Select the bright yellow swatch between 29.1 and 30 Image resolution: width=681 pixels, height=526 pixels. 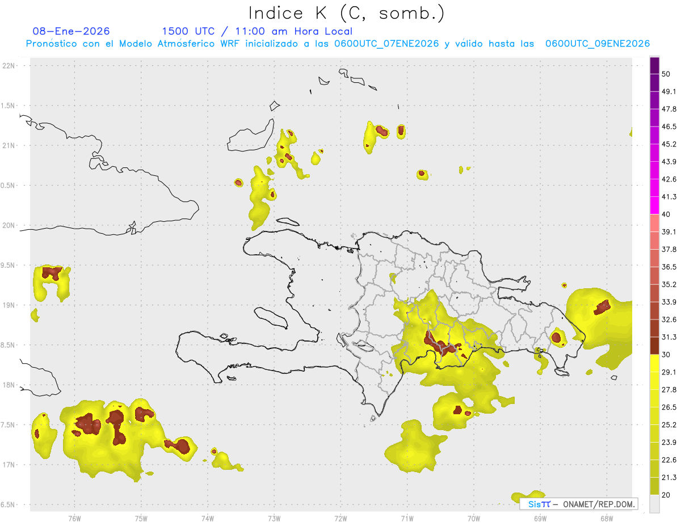pos(654,364)
